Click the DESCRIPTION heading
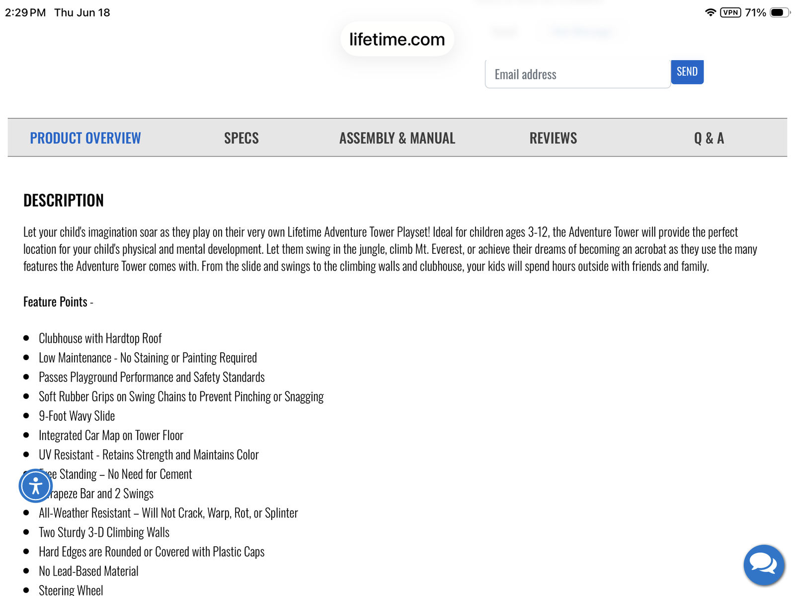This screenshot has width=795, height=596. pos(64,200)
